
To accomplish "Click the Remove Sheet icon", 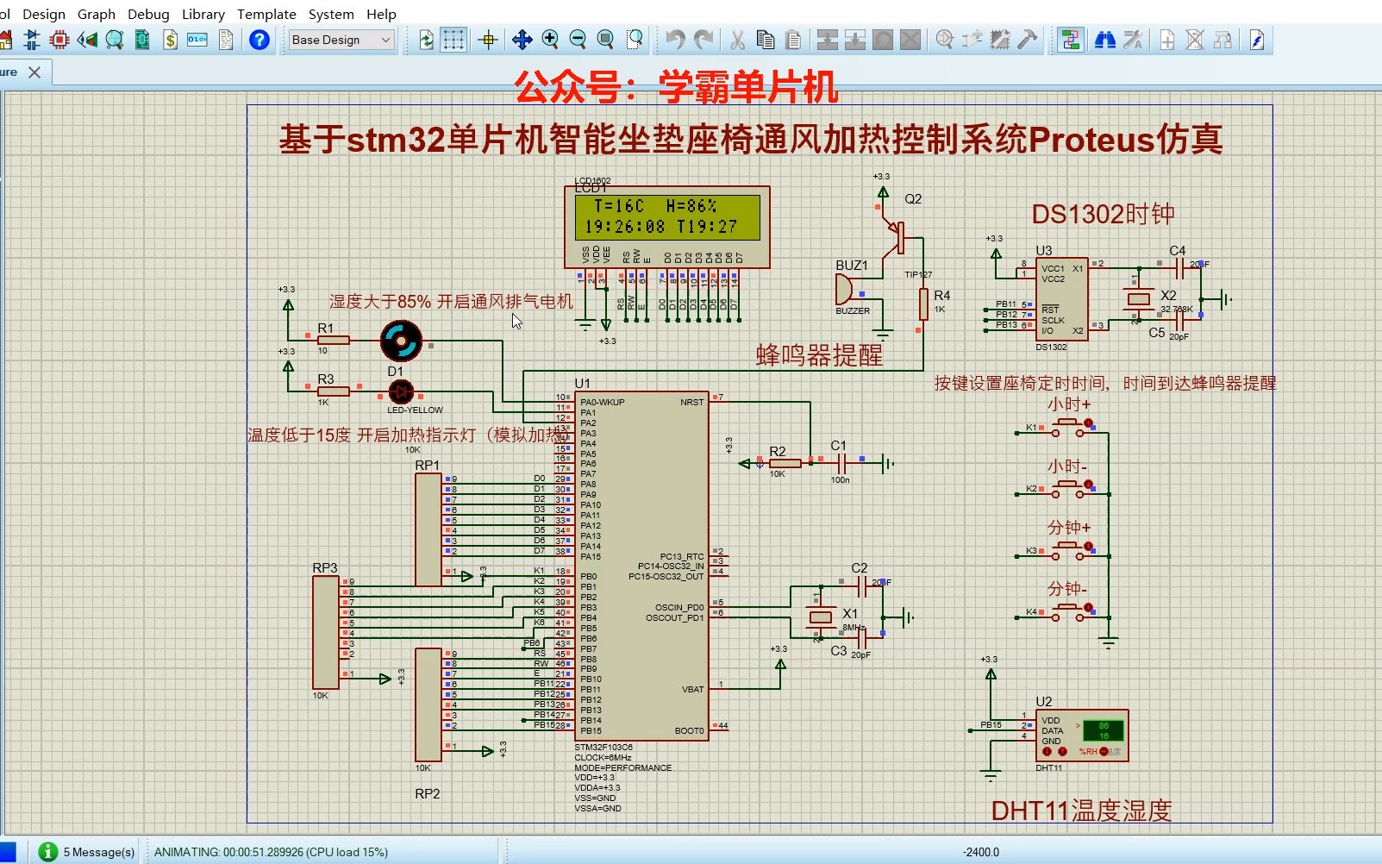I will click(1195, 40).
